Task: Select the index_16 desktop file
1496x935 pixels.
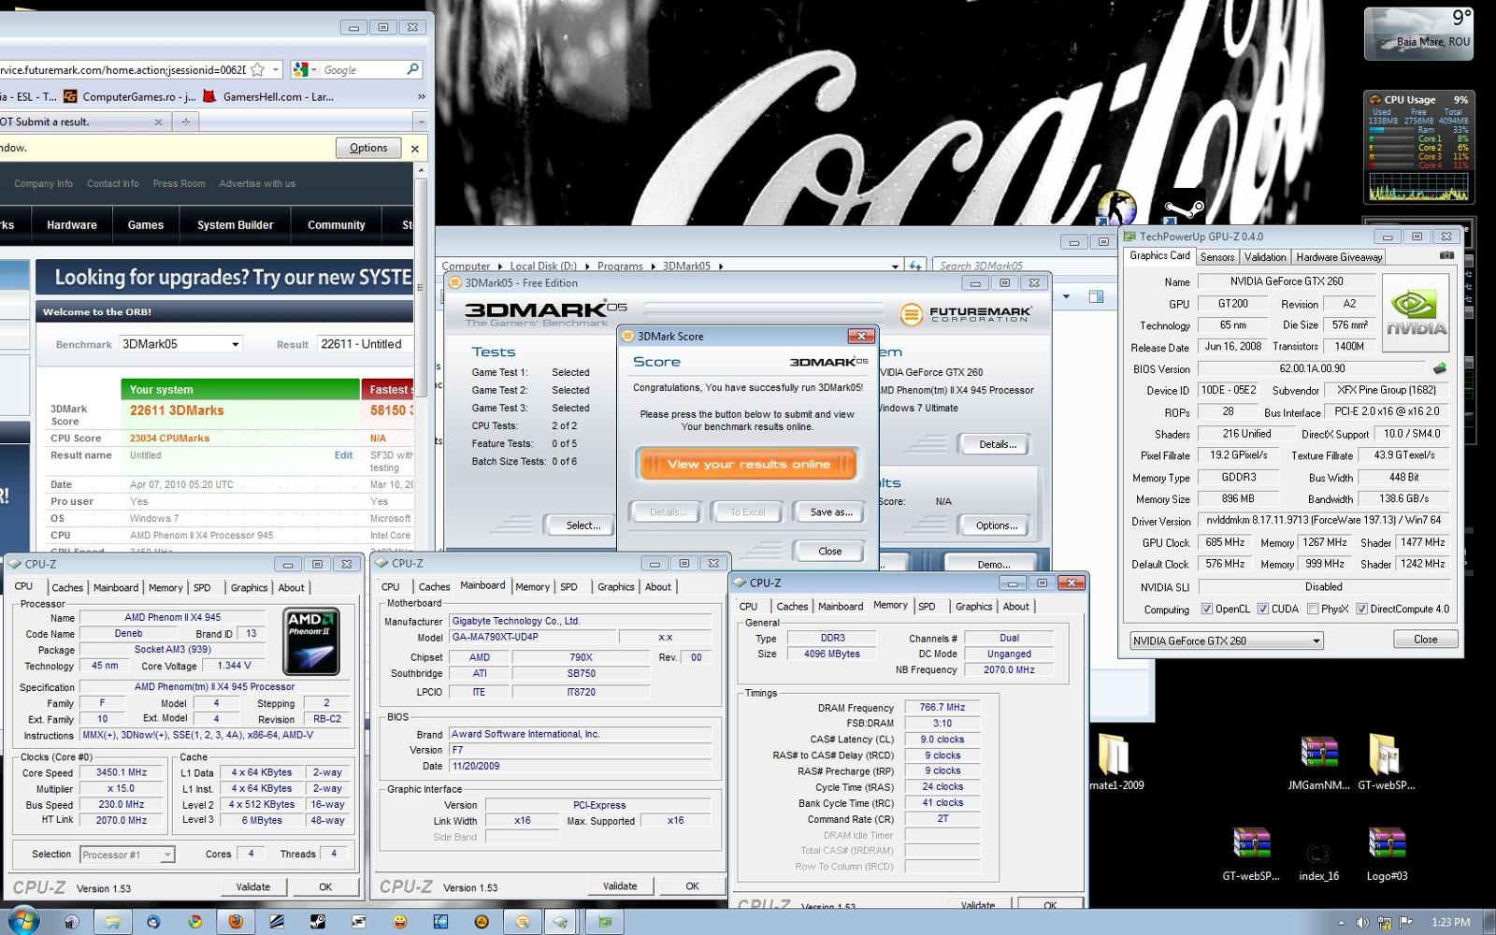Action: point(1318,860)
